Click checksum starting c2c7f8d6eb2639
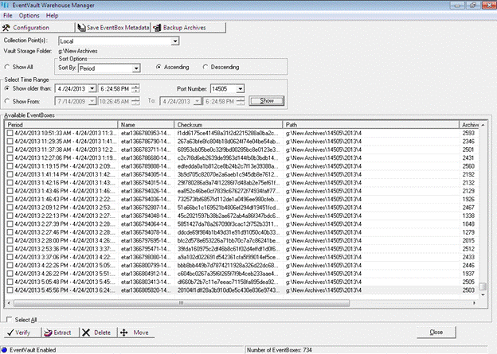This screenshot has height=354, width=497. pyautogui.click(x=229, y=158)
